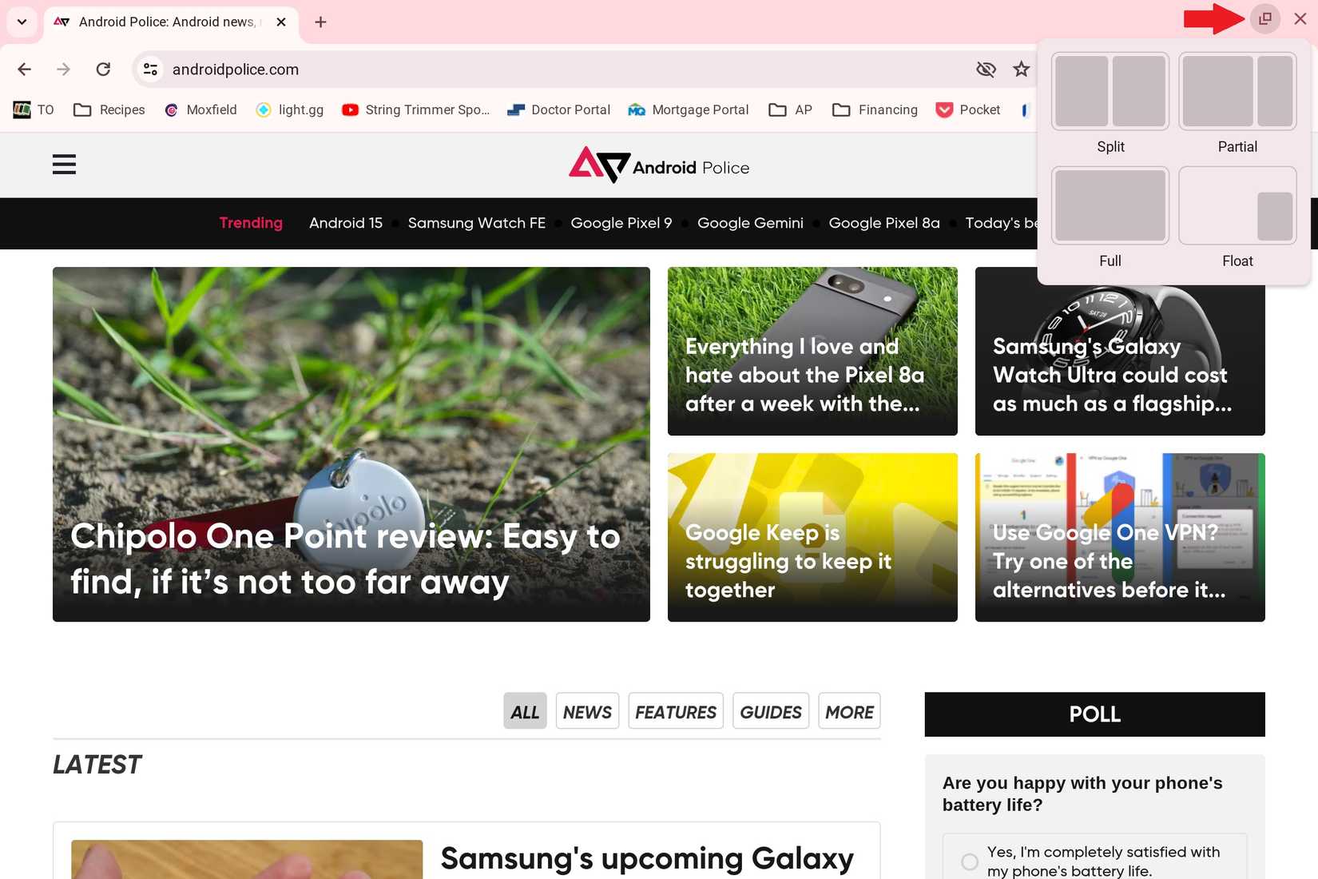Open the Chipolo One Point review article
This screenshot has width=1318, height=879.
point(346,559)
